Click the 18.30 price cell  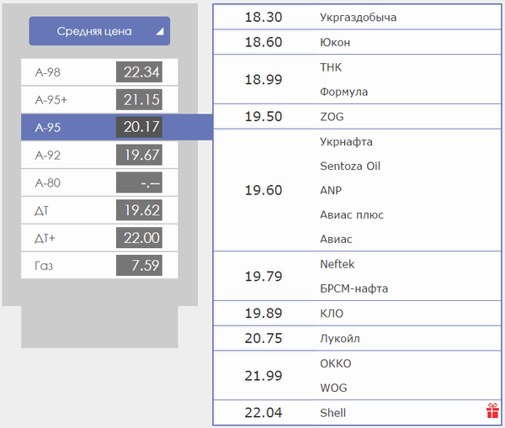pyautogui.click(x=263, y=18)
